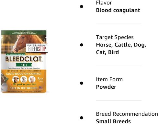Click the BleedClot product package image
The width and height of the screenshot is (158, 124).
24,62
